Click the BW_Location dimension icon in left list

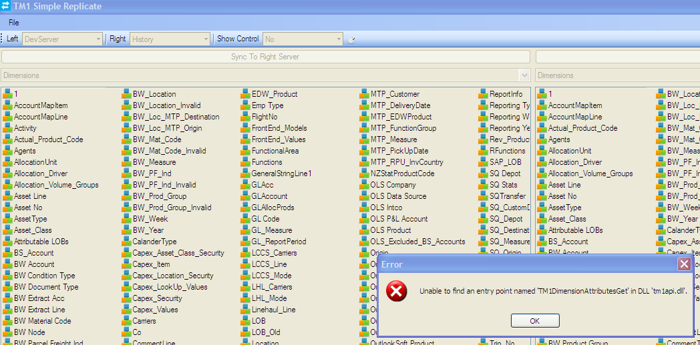coord(126,94)
